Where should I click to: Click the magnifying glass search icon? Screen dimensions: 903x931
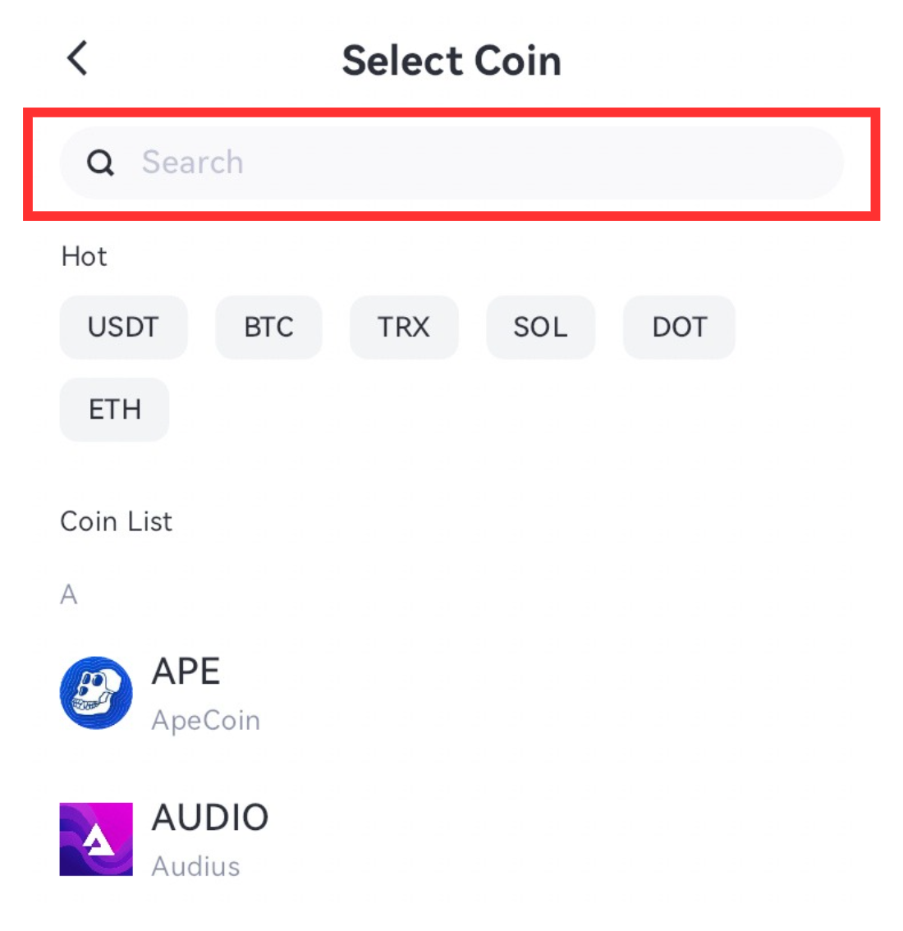tap(100, 162)
